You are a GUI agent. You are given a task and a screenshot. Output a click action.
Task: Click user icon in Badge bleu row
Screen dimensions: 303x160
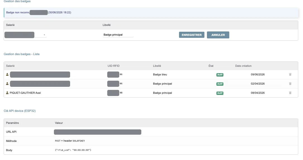[x=7, y=74]
